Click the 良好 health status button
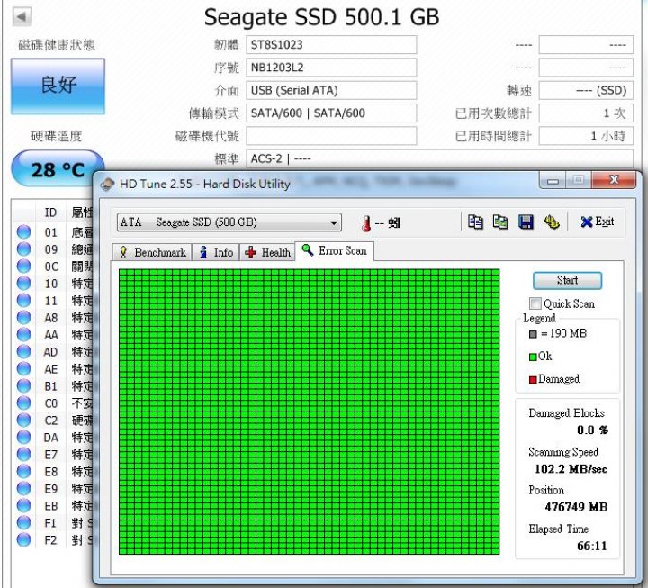648x588 pixels. point(58,86)
